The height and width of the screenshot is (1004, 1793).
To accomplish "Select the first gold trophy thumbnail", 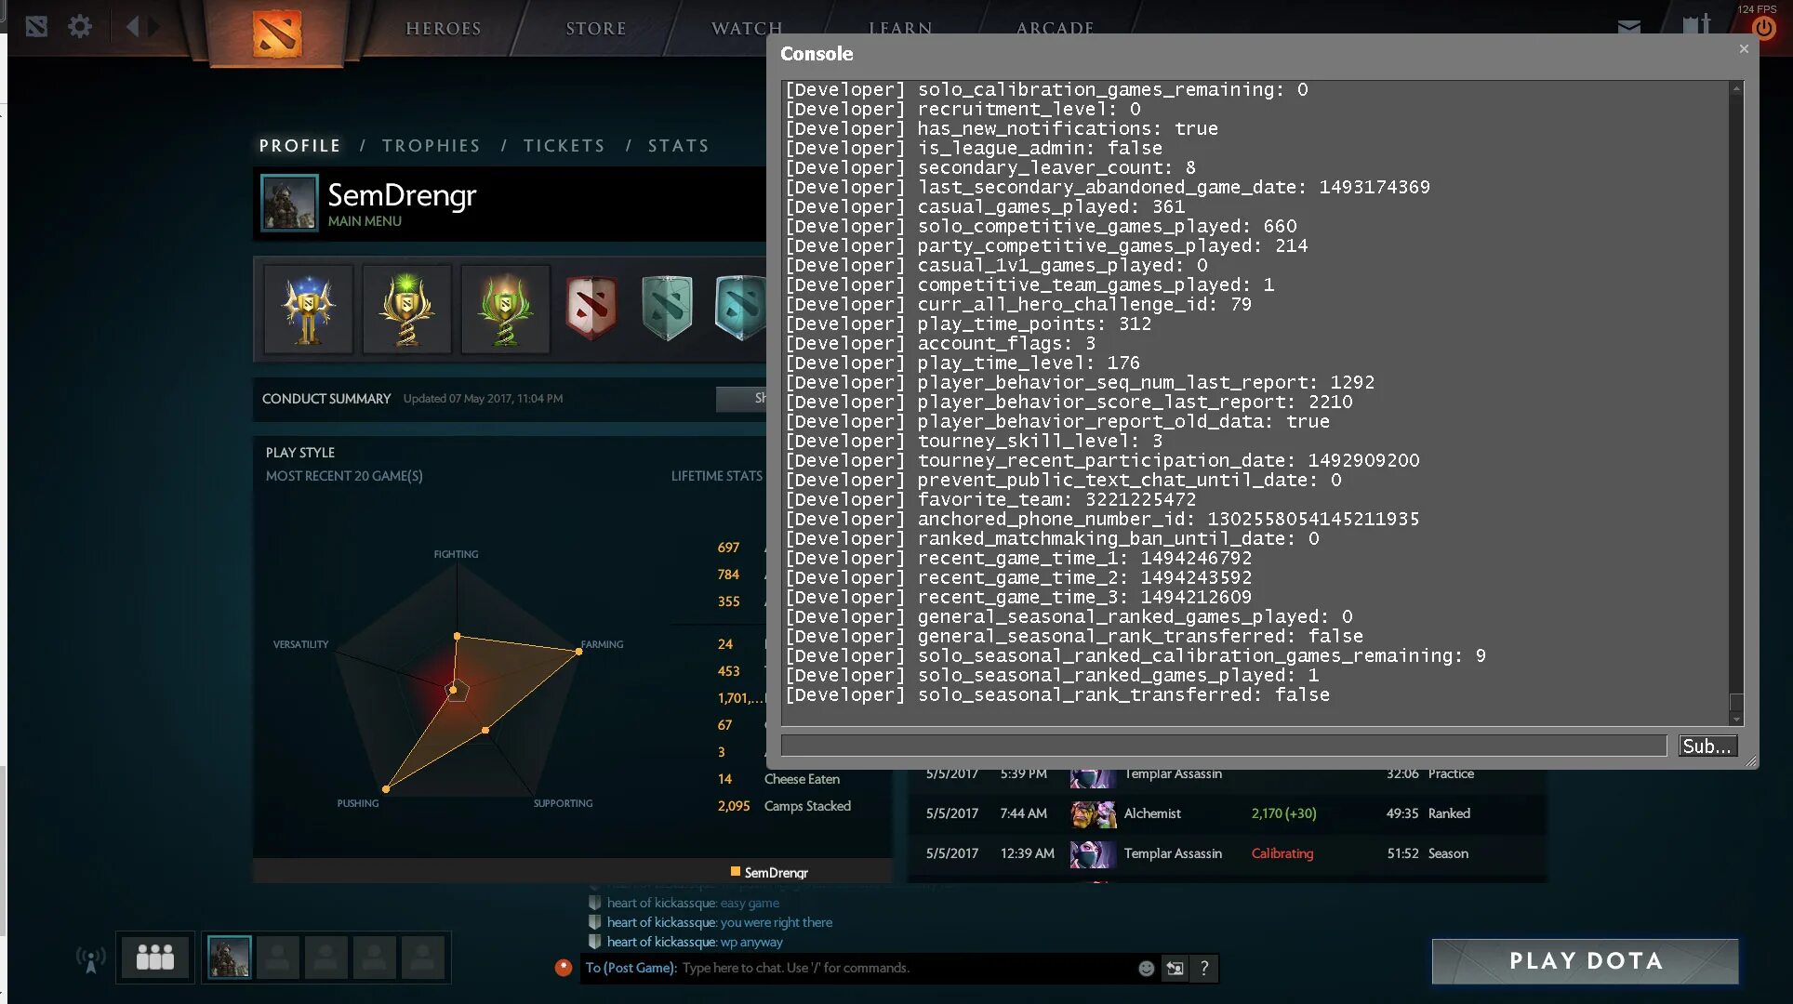I will point(309,309).
